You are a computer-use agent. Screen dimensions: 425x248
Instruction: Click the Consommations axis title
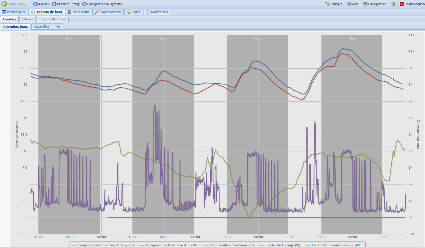pyautogui.click(x=418, y=134)
